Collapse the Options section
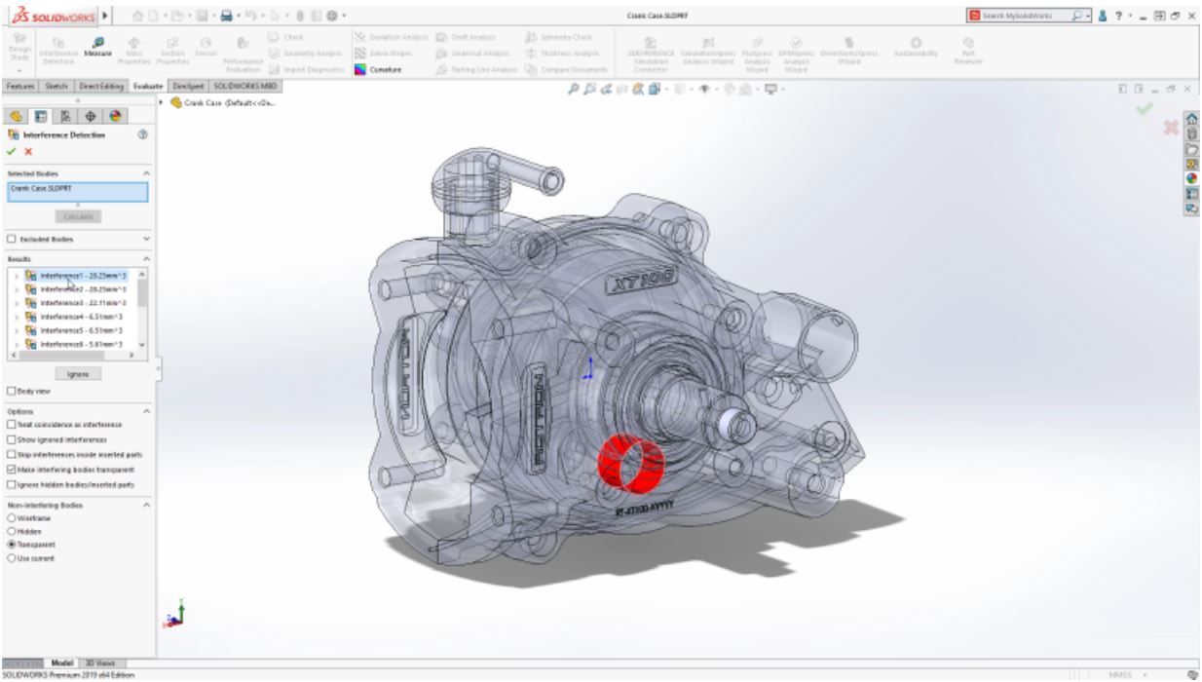The height and width of the screenshot is (682, 1202). pos(146,411)
